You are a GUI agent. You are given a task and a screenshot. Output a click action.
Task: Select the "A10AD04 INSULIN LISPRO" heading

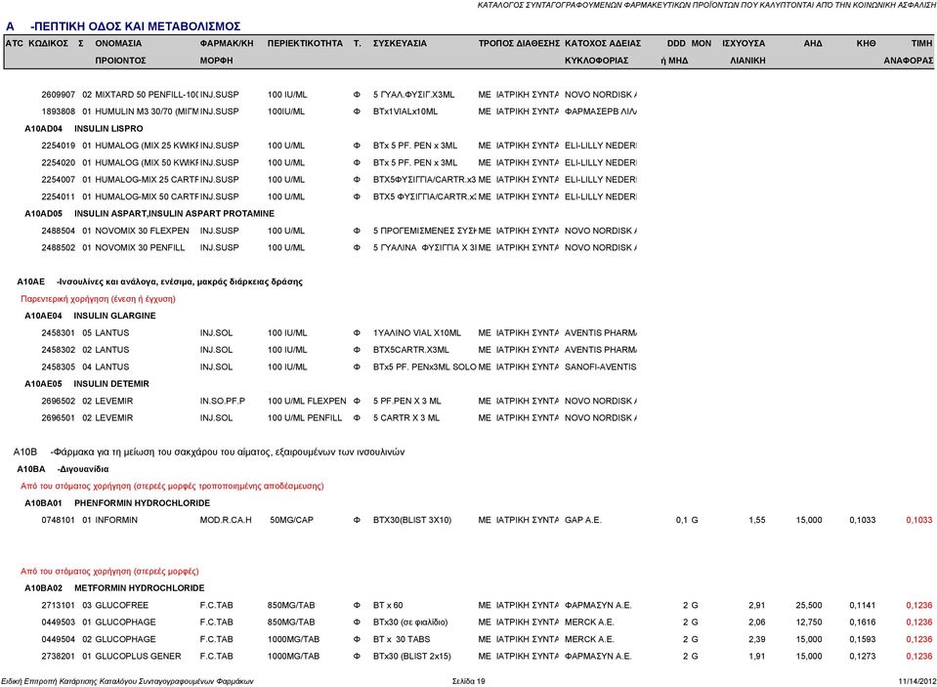(x=84, y=129)
